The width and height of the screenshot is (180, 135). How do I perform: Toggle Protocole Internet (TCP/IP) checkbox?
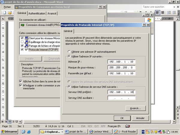click(x=22, y=49)
